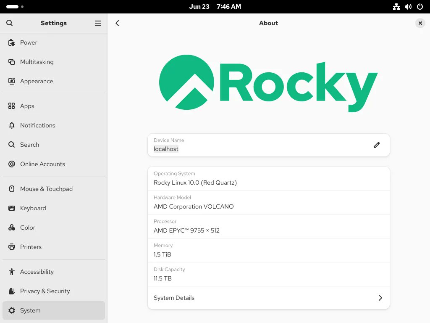The height and width of the screenshot is (323, 430).
Task: Click the Printers icon
Action: [x=11, y=247]
